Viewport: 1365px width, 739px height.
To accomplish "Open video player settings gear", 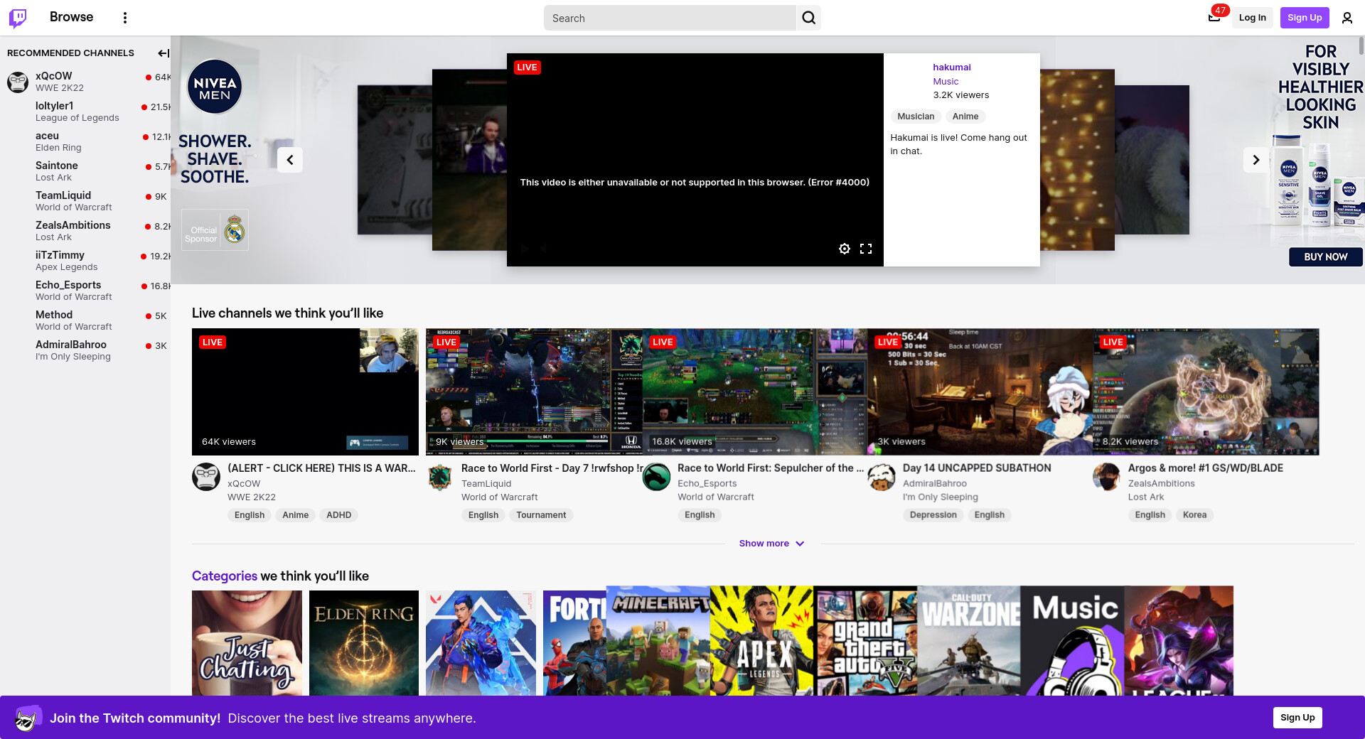I will 844,249.
